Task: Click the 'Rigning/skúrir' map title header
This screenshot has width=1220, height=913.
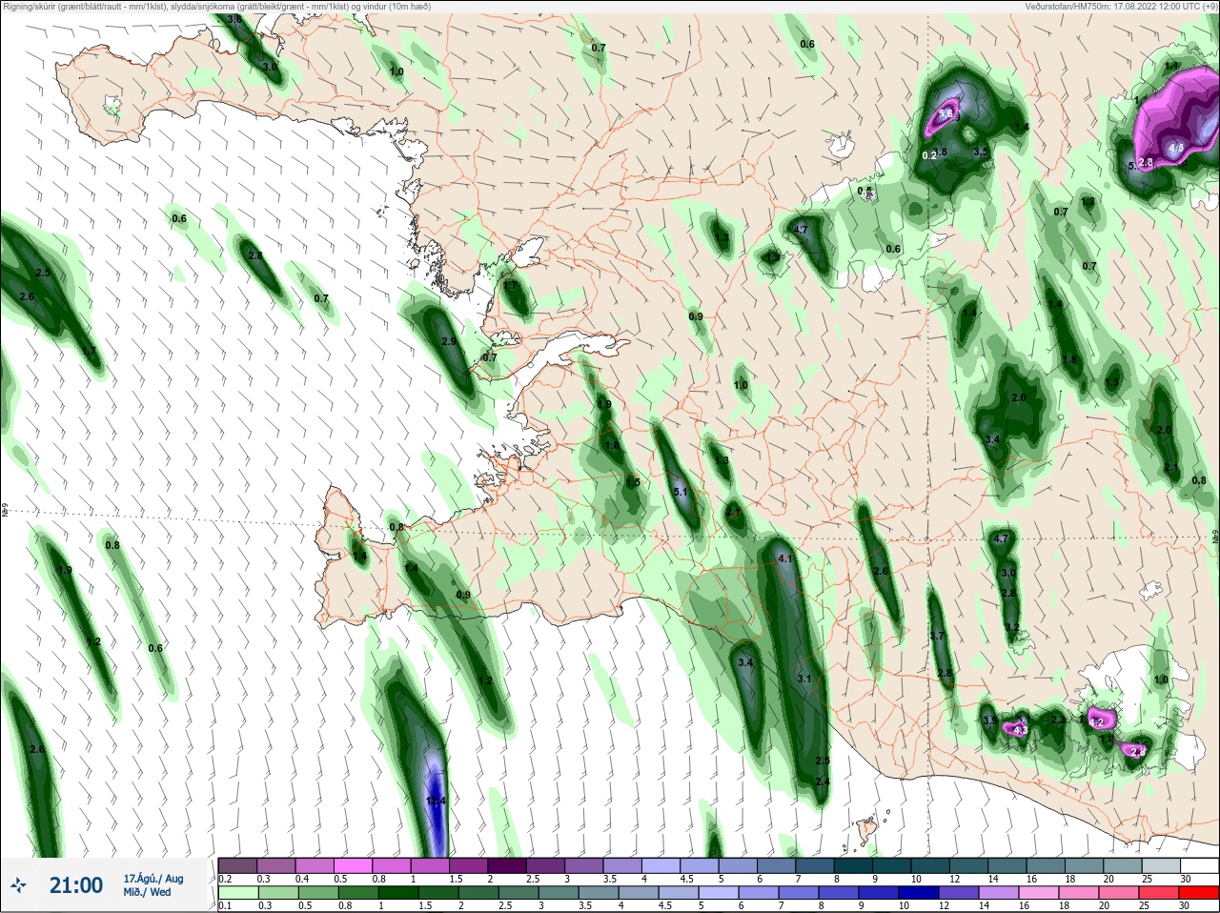Action: 217,7
